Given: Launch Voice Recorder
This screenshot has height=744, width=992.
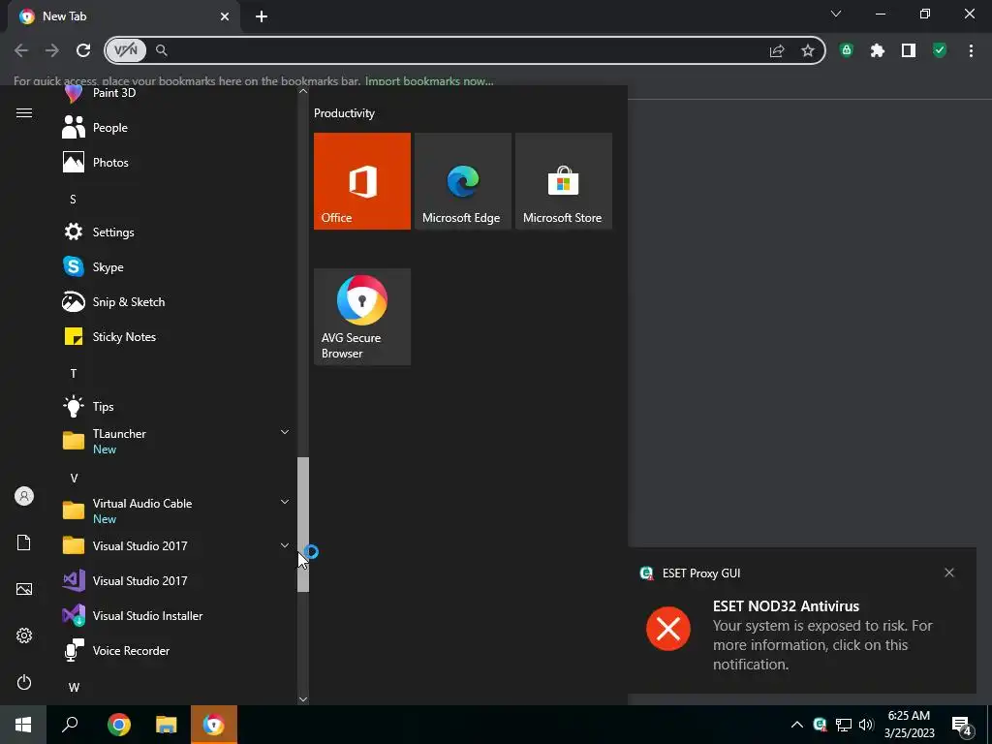Looking at the screenshot, I should coord(177,650).
